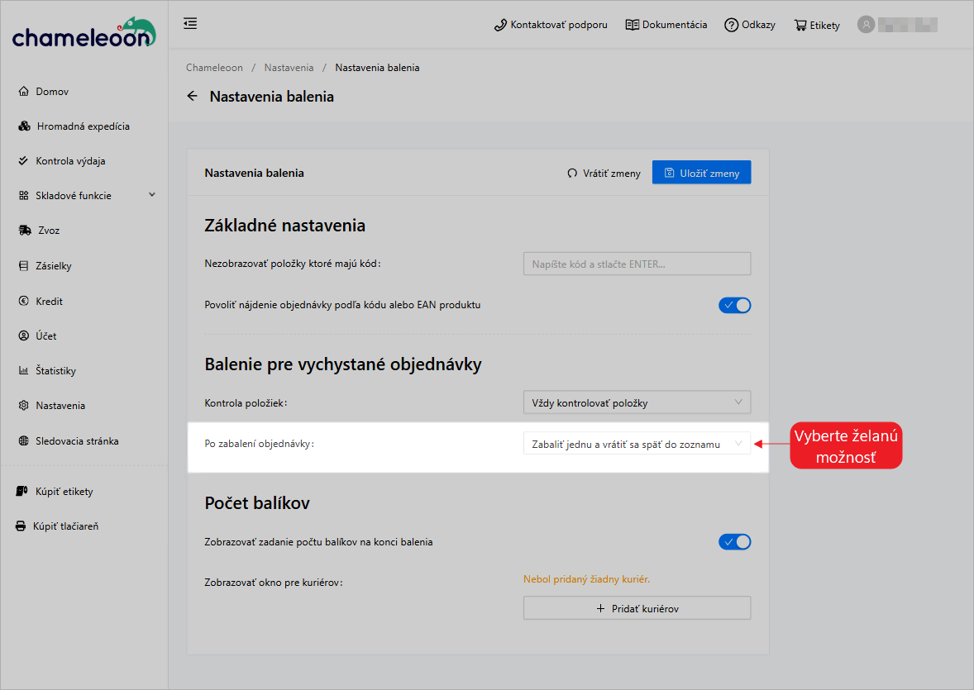Go to Hromadná expedícia in sidebar
Viewport: 974px width, 690px height.
pos(83,126)
